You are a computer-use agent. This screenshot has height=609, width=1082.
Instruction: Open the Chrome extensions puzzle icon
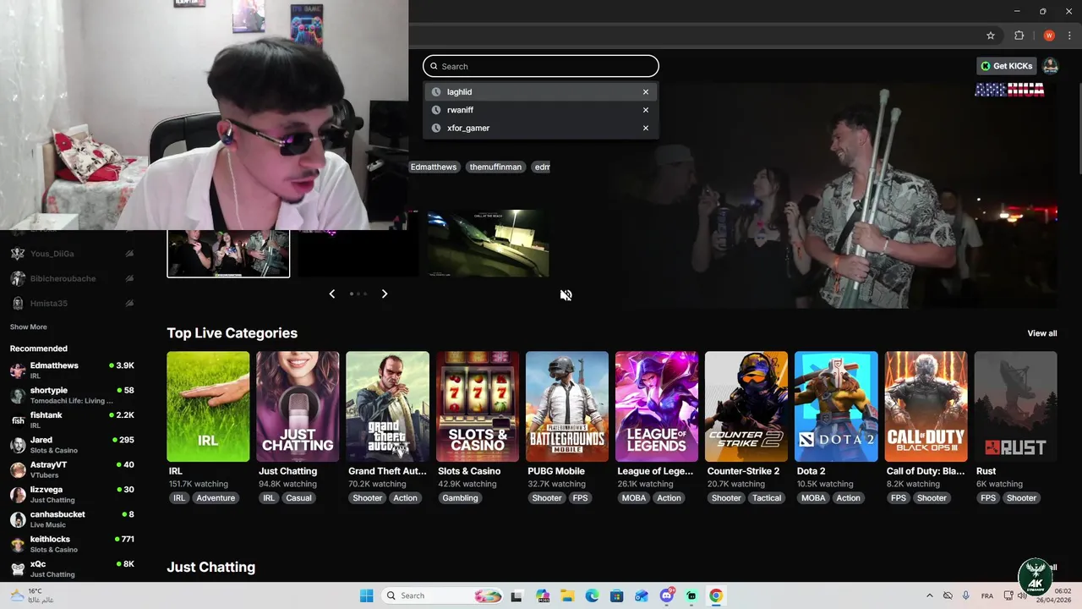(x=1019, y=36)
